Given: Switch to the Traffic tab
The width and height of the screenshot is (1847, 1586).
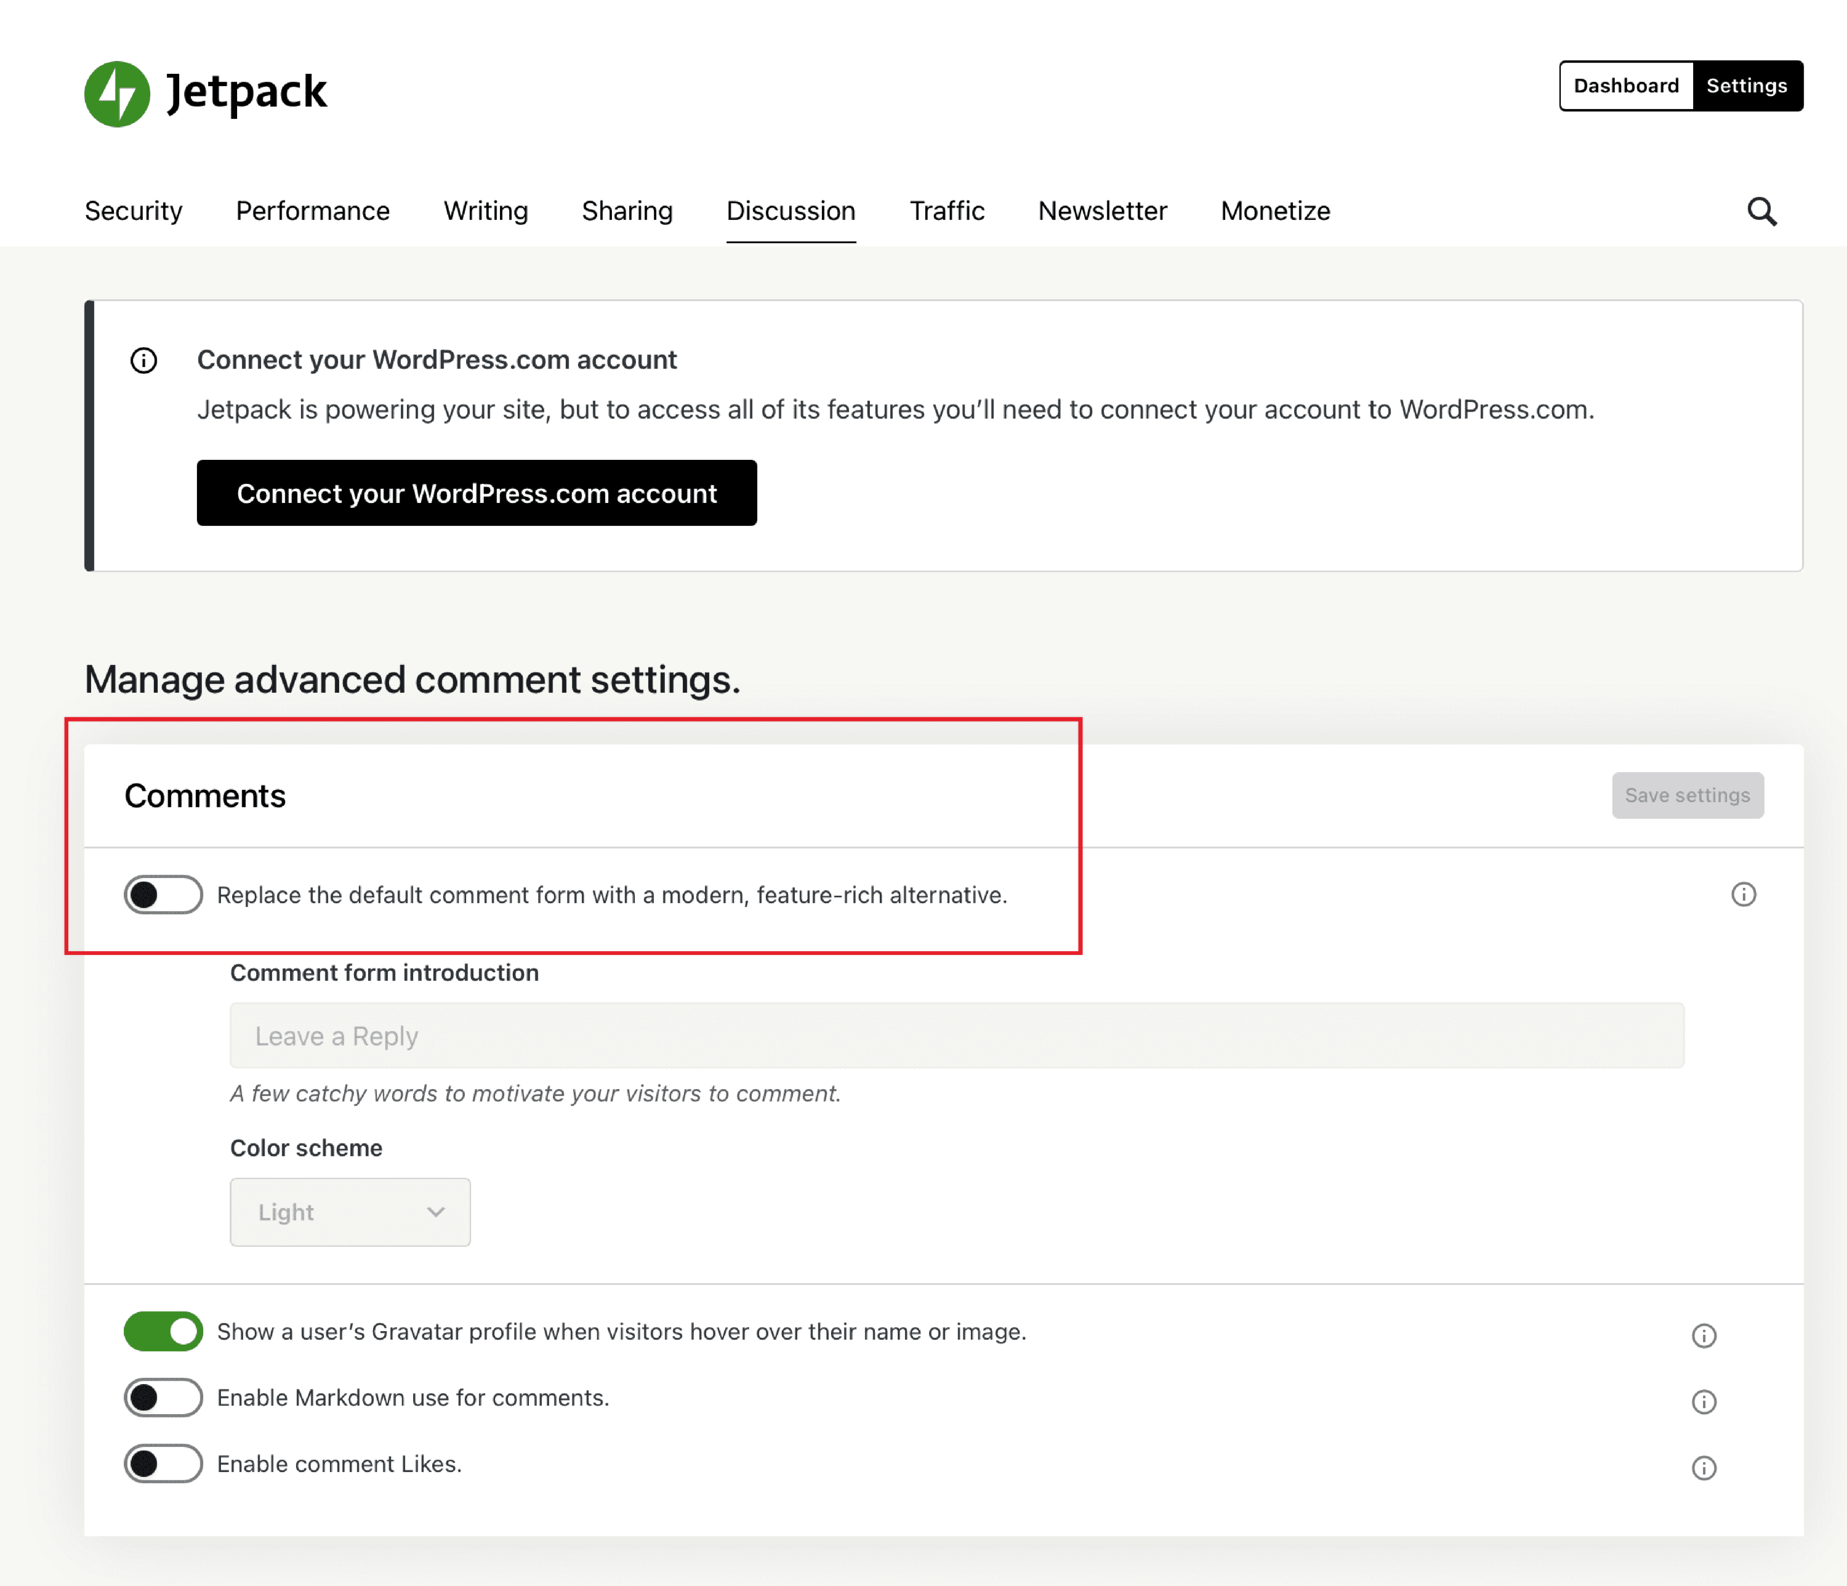Looking at the screenshot, I should coord(947,211).
